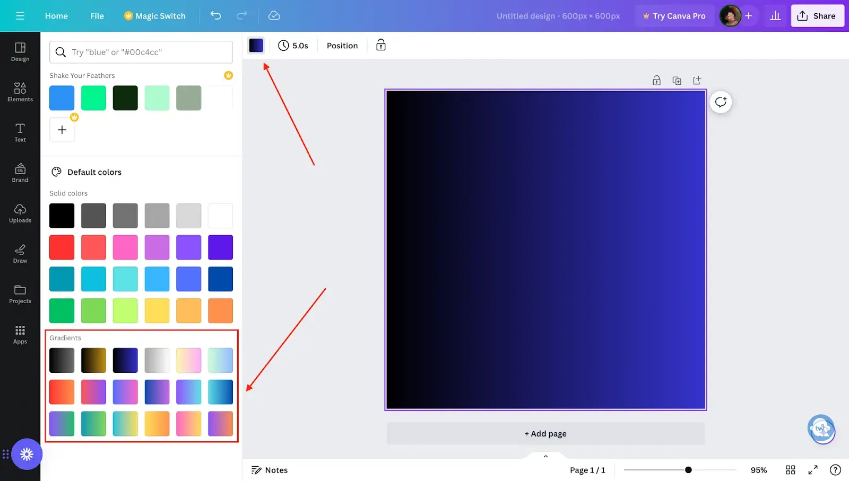Select the Draw tool in sidebar
Image resolution: width=849 pixels, height=481 pixels.
tap(20, 253)
